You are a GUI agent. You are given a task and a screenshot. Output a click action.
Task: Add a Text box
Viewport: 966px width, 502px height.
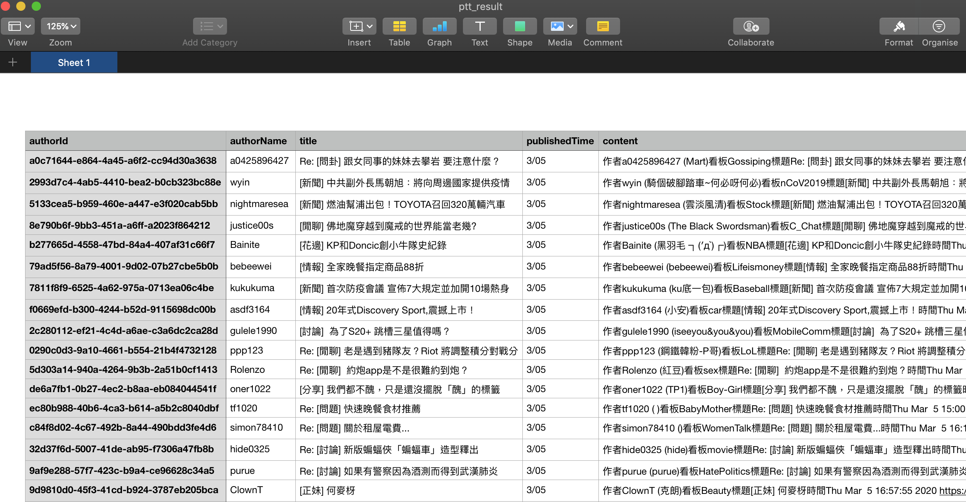(480, 26)
